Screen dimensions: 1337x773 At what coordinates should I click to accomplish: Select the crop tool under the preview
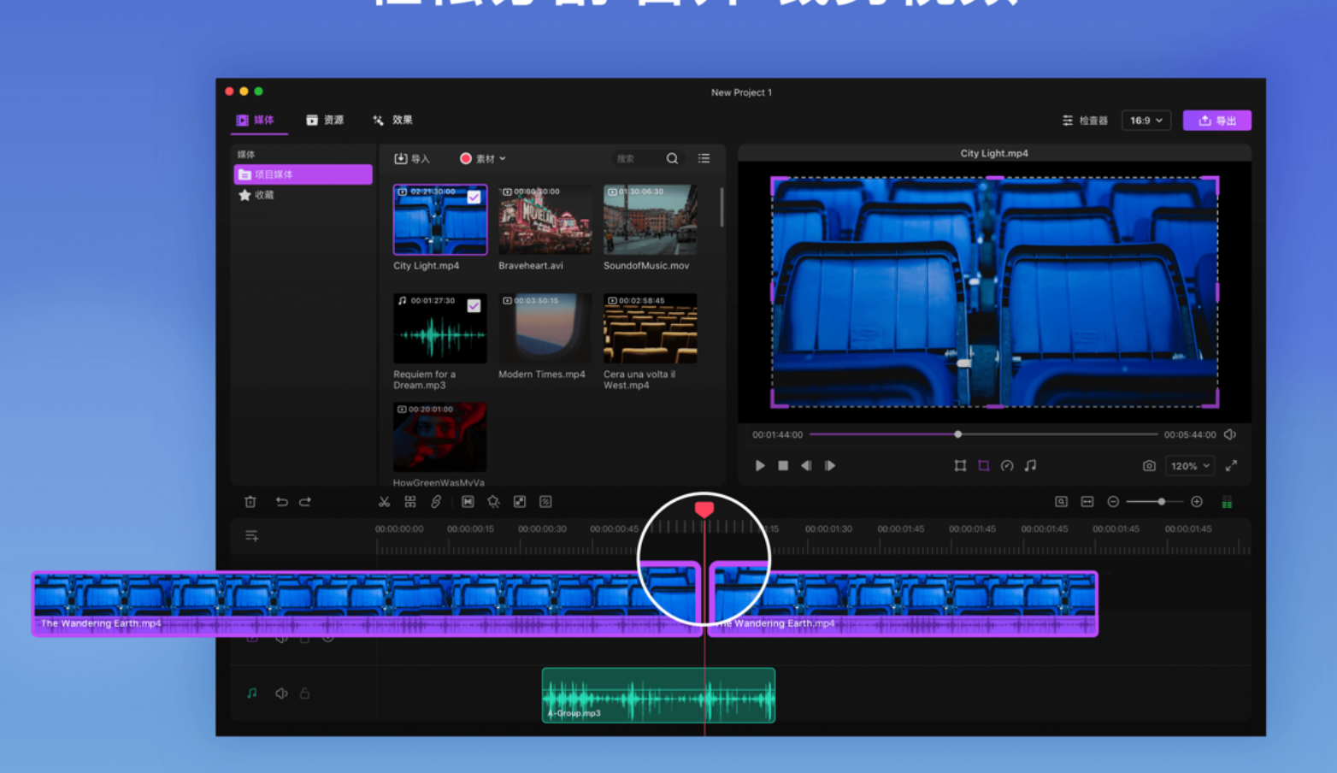[983, 466]
